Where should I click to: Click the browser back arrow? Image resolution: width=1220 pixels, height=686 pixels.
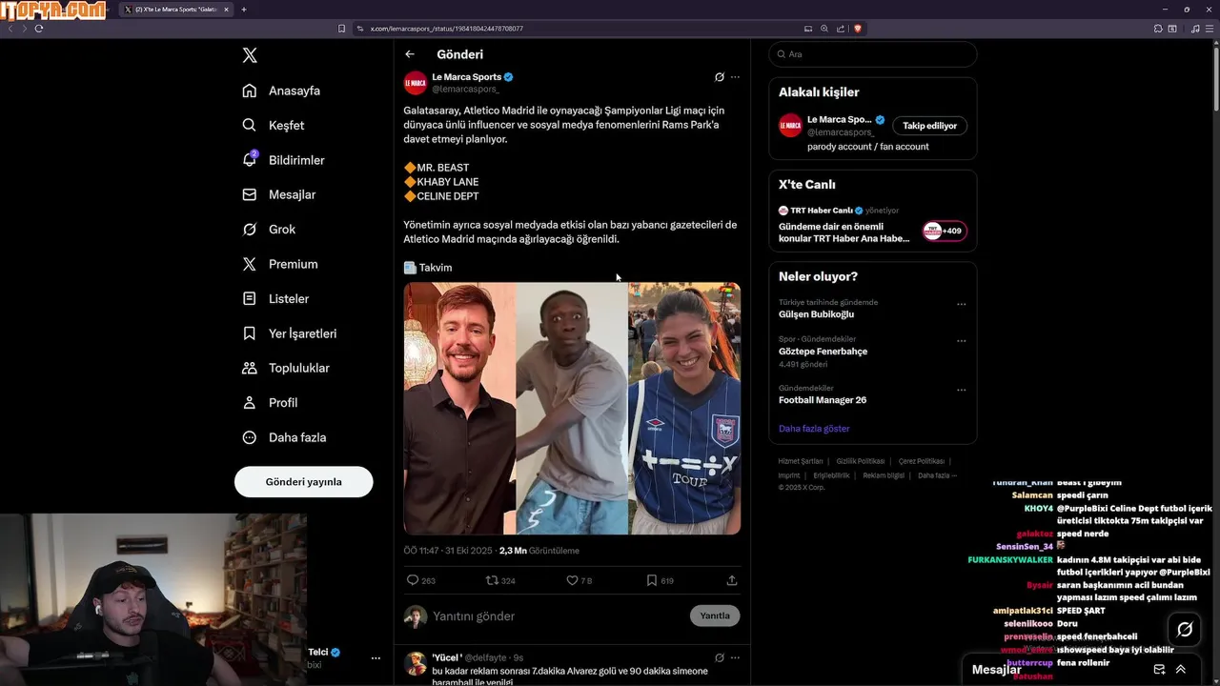10,29
